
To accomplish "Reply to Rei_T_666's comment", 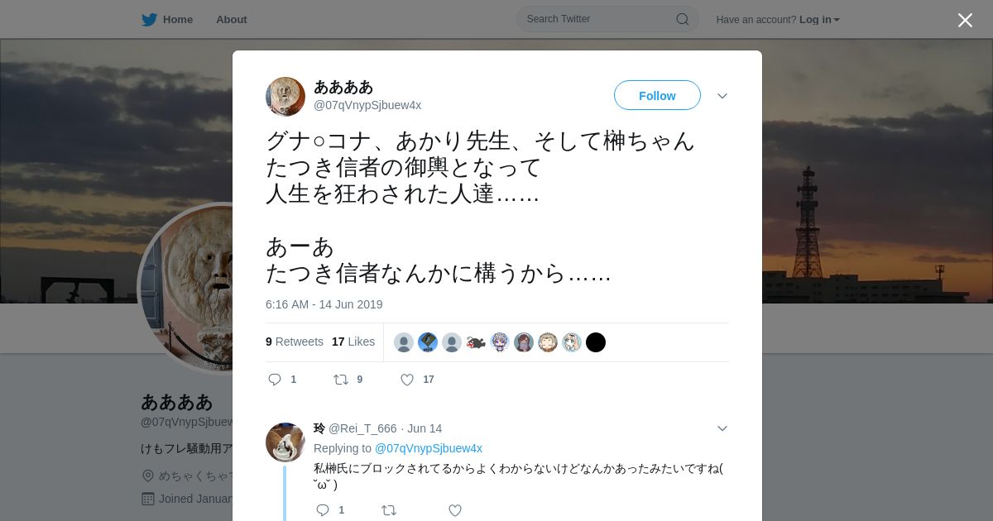I will click(x=323, y=510).
